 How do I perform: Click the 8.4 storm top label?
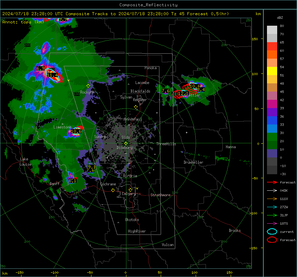(201, 90)
